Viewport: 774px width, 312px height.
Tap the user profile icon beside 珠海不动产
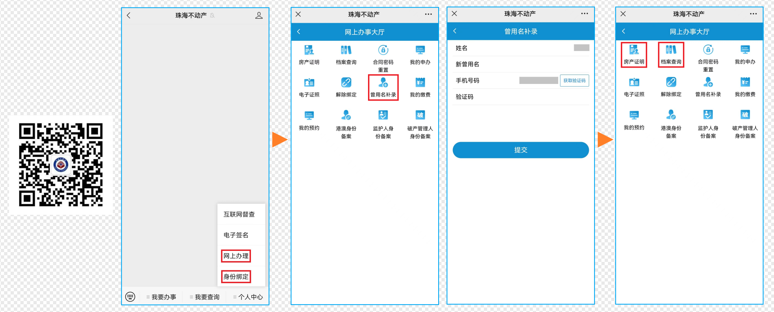click(259, 15)
